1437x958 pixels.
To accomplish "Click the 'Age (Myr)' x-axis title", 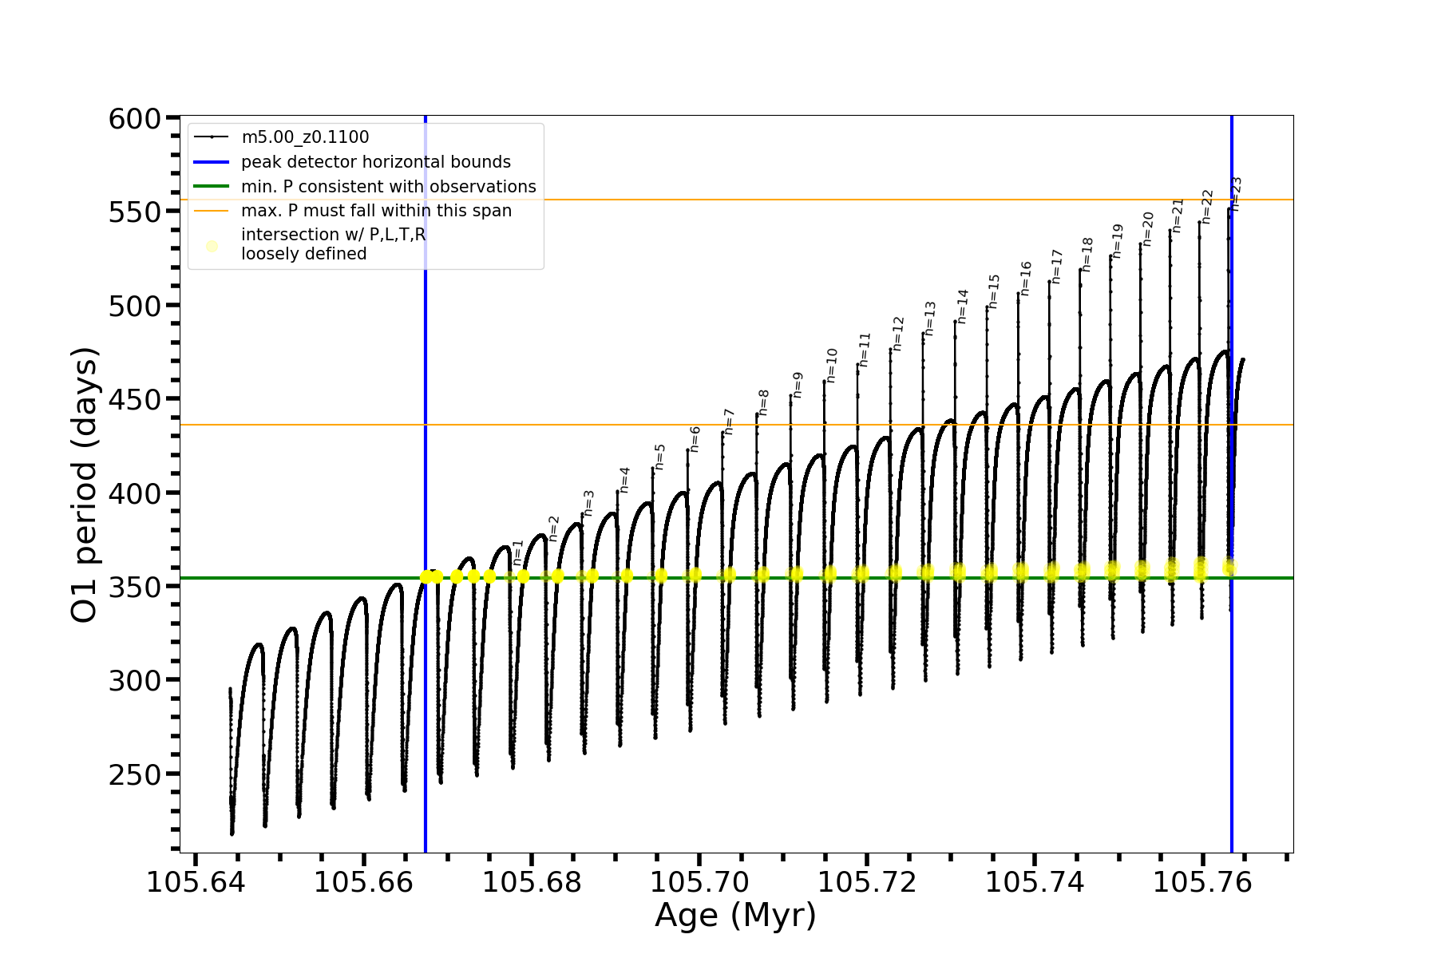I will (735, 916).
